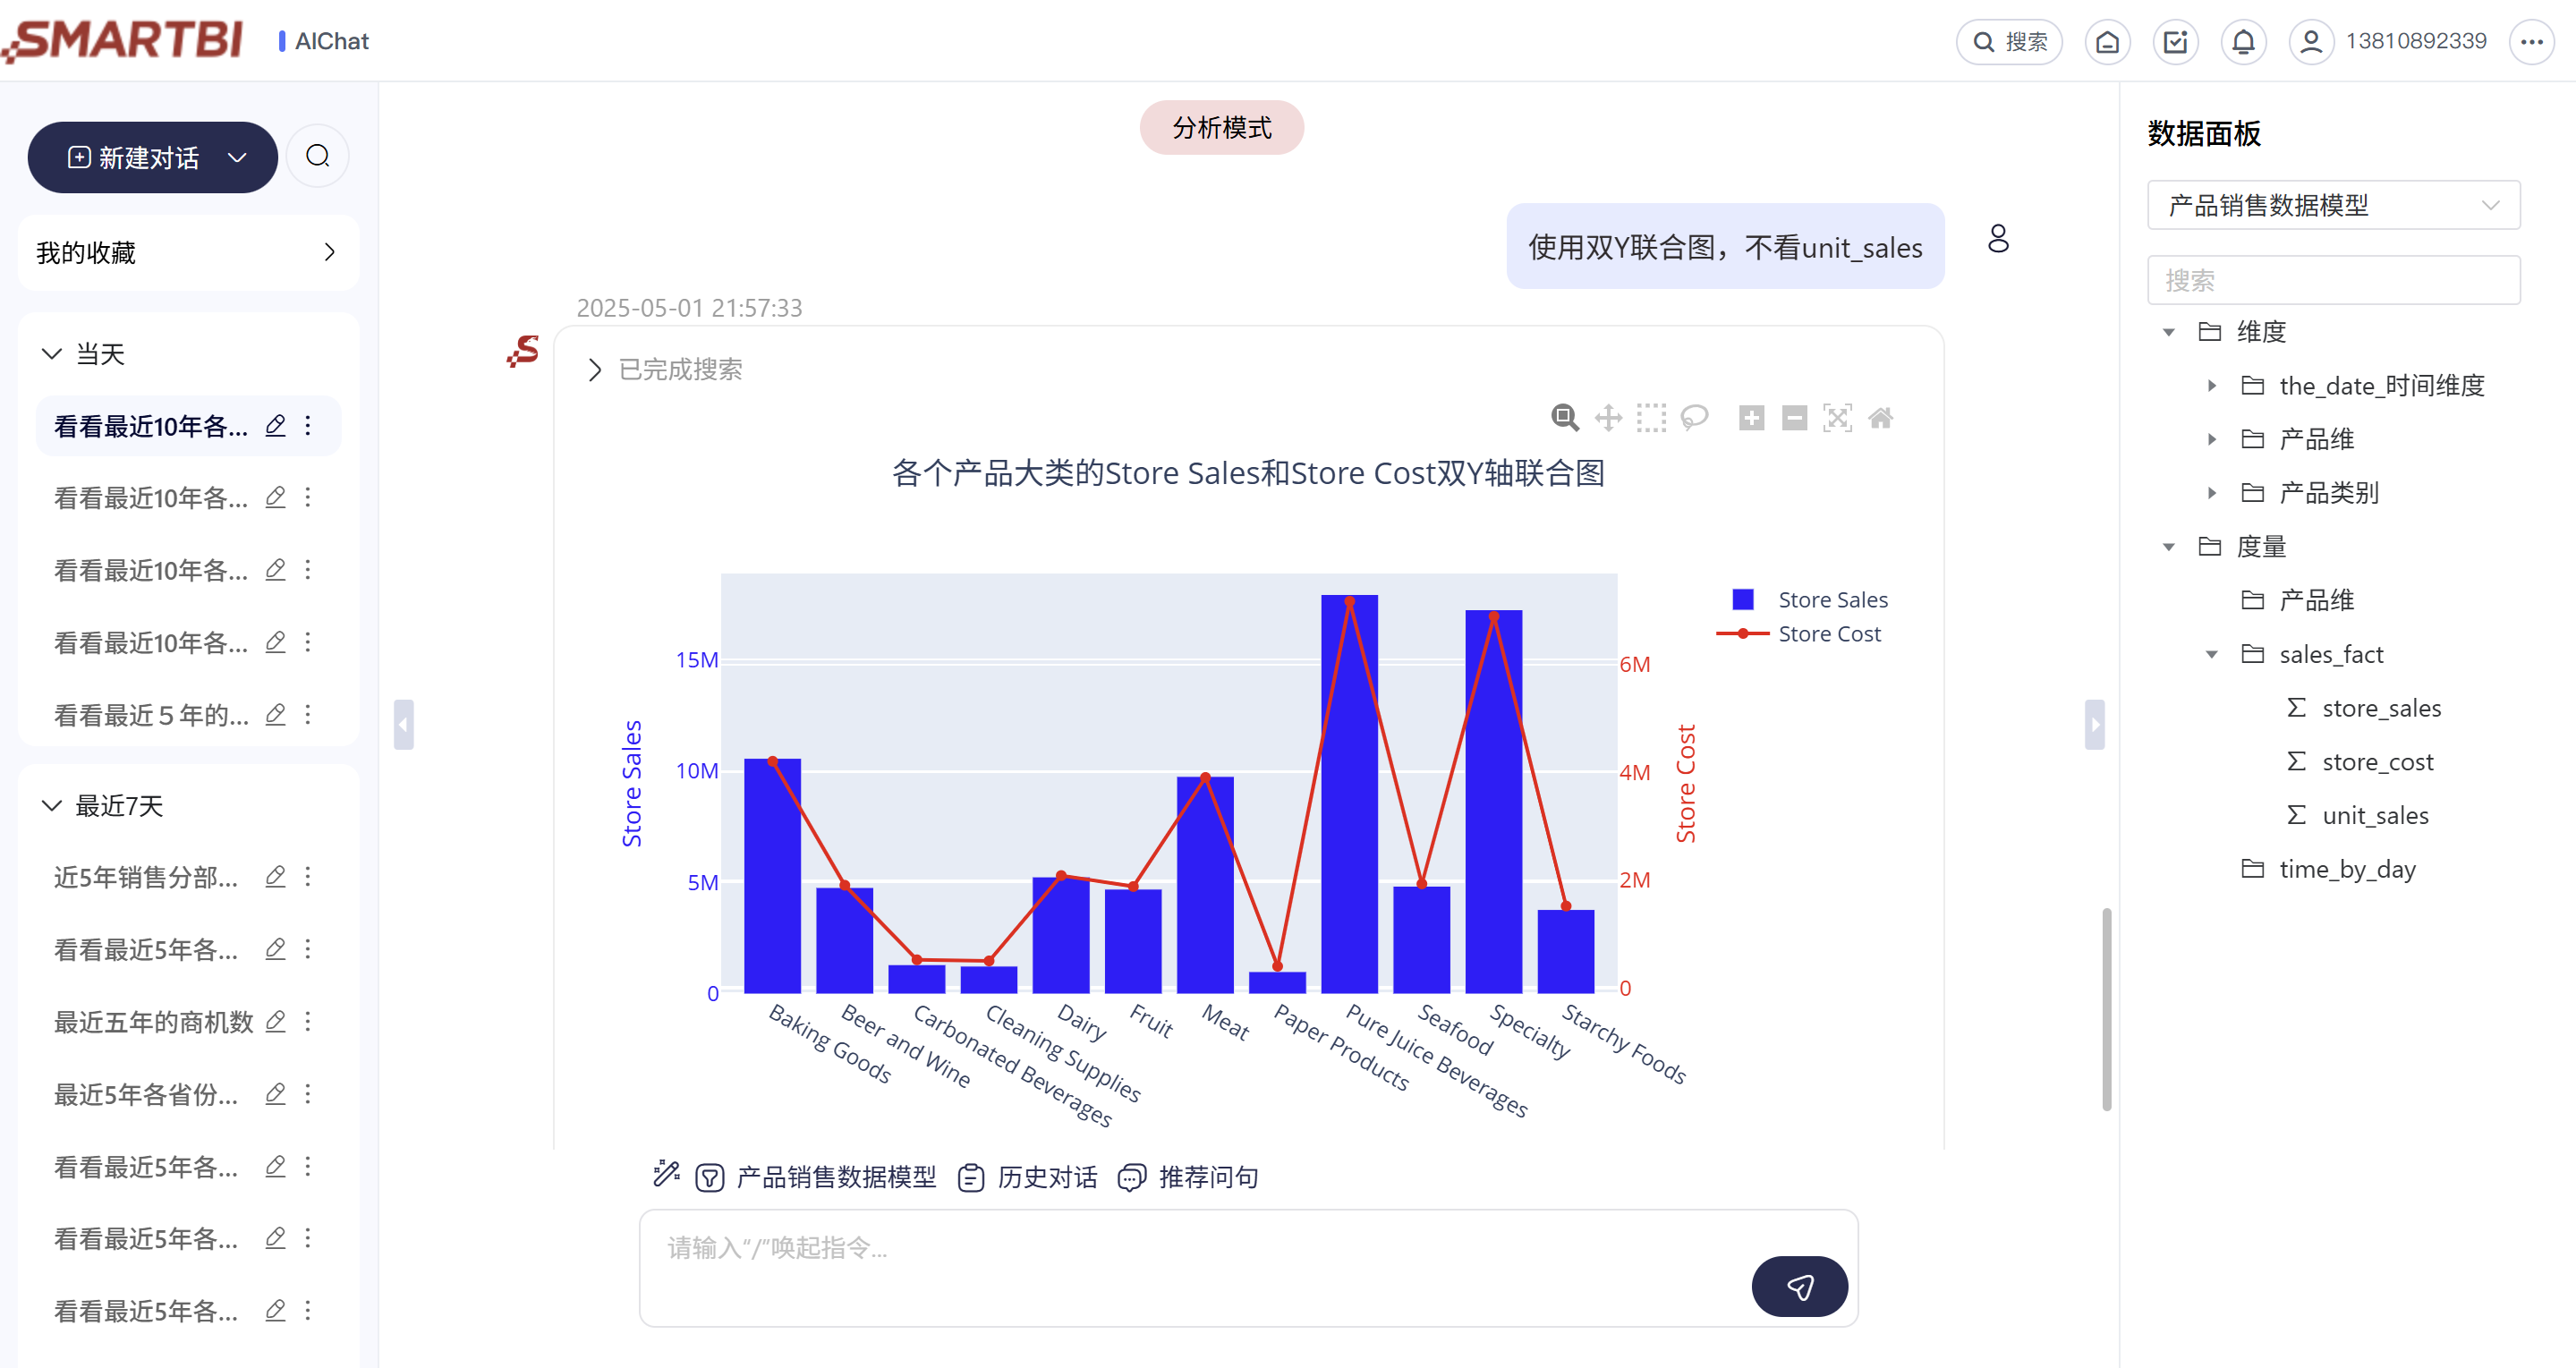Screen dimensions: 2576x1368
Task: Click the conversation search circle button
Action: click(317, 156)
